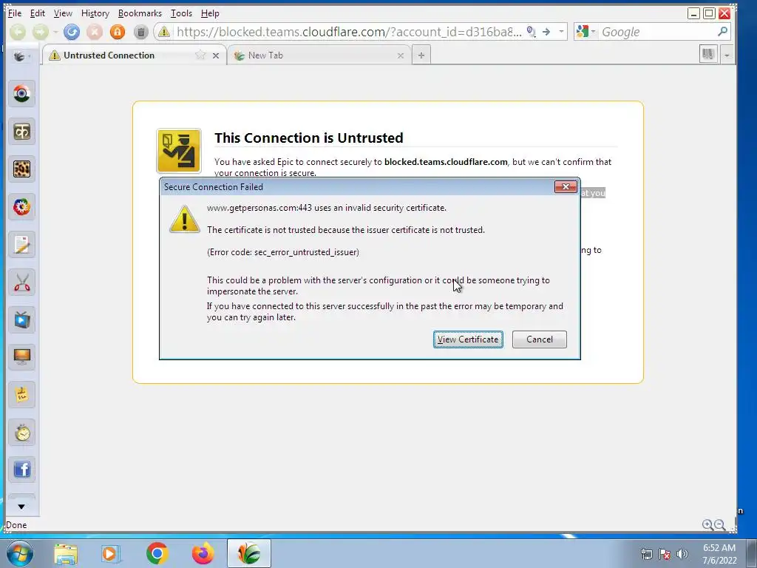Open Google Chrome from the taskbar
This screenshot has height=568, width=757.
pyautogui.click(x=157, y=553)
